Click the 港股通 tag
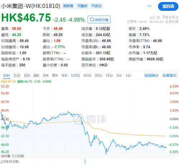 (68, 6)
